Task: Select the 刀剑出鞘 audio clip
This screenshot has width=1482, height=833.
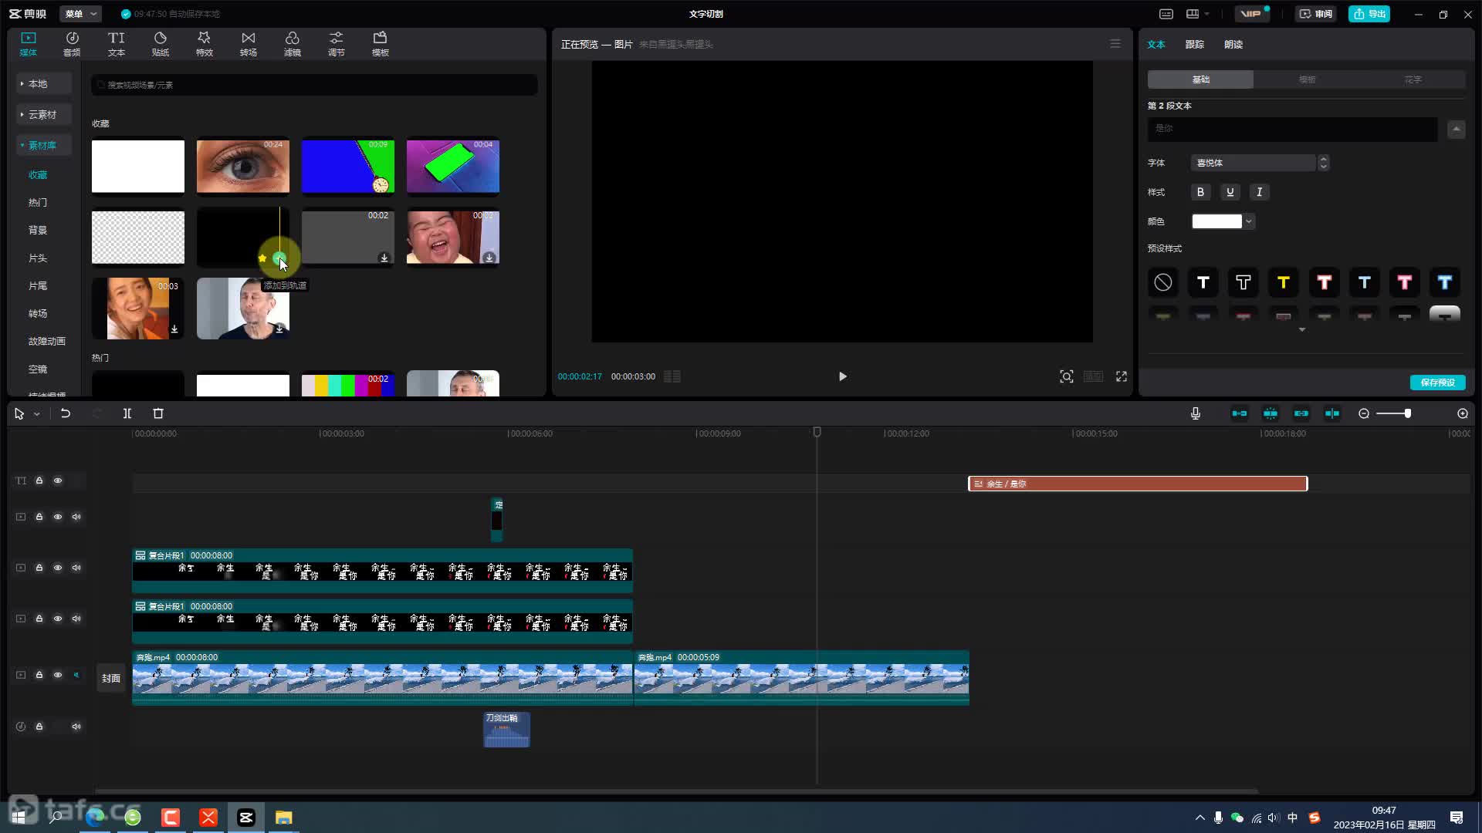Action: [x=506, y=730]
